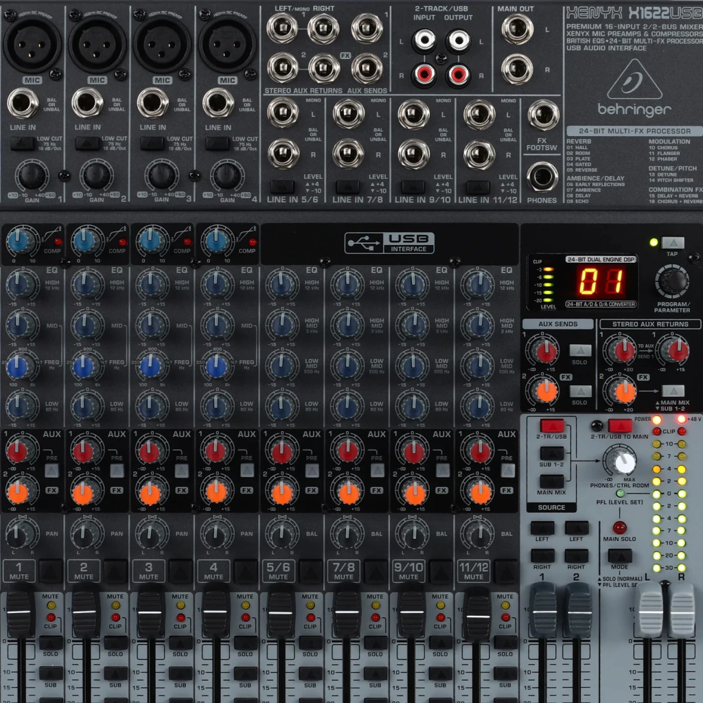
Task: Click the AUX SENDS 1 red knob
Action: tap(546, 351)
